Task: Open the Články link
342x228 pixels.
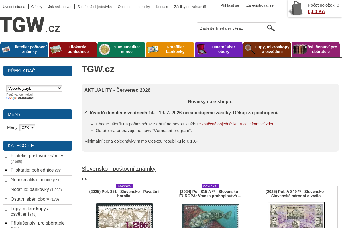Action: pyautogui.click(x=37, y=7)
